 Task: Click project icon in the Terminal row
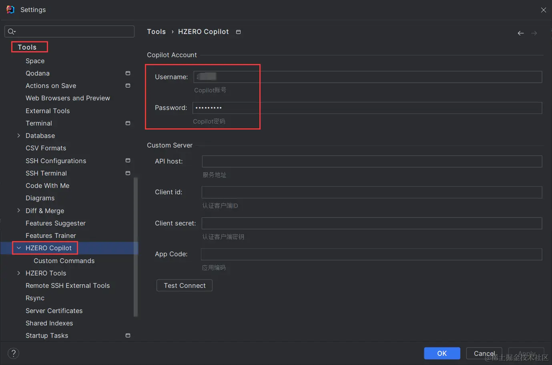128,123
